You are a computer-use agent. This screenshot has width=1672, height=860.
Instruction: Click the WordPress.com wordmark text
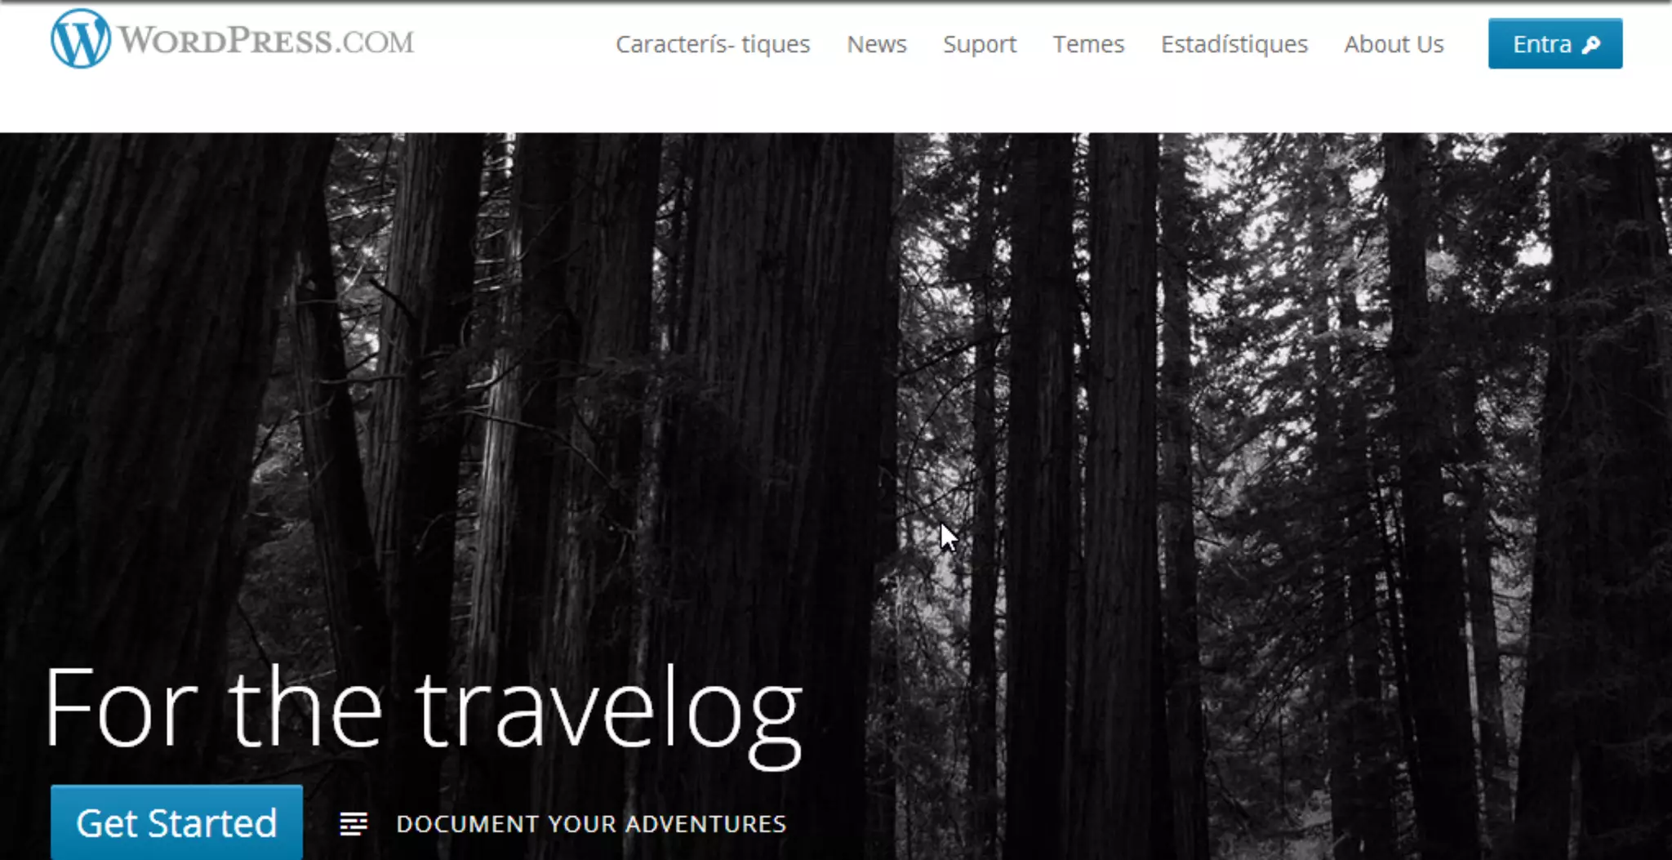(x=266, y=40)
